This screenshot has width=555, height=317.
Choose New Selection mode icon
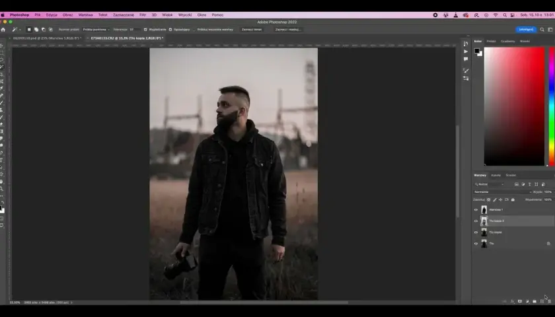(29, 30)
